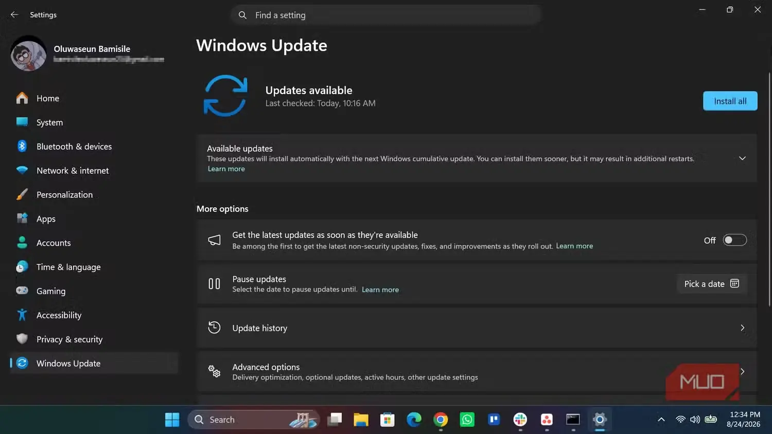Select System from the sidebar

[x=94, y=122]
